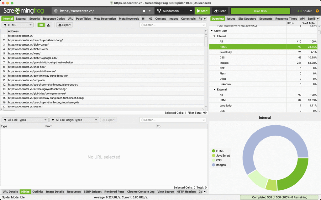Open the All Link Types dropdown
Image resolution: width=321 pixels, height=200 pixels.
click(25, 120)
